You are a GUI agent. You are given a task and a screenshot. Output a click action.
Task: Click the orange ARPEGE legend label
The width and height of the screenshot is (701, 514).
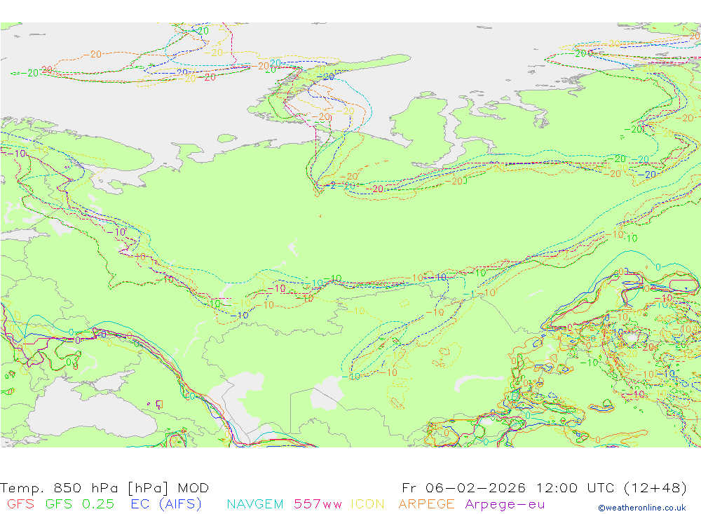click(x=426, y=504)
